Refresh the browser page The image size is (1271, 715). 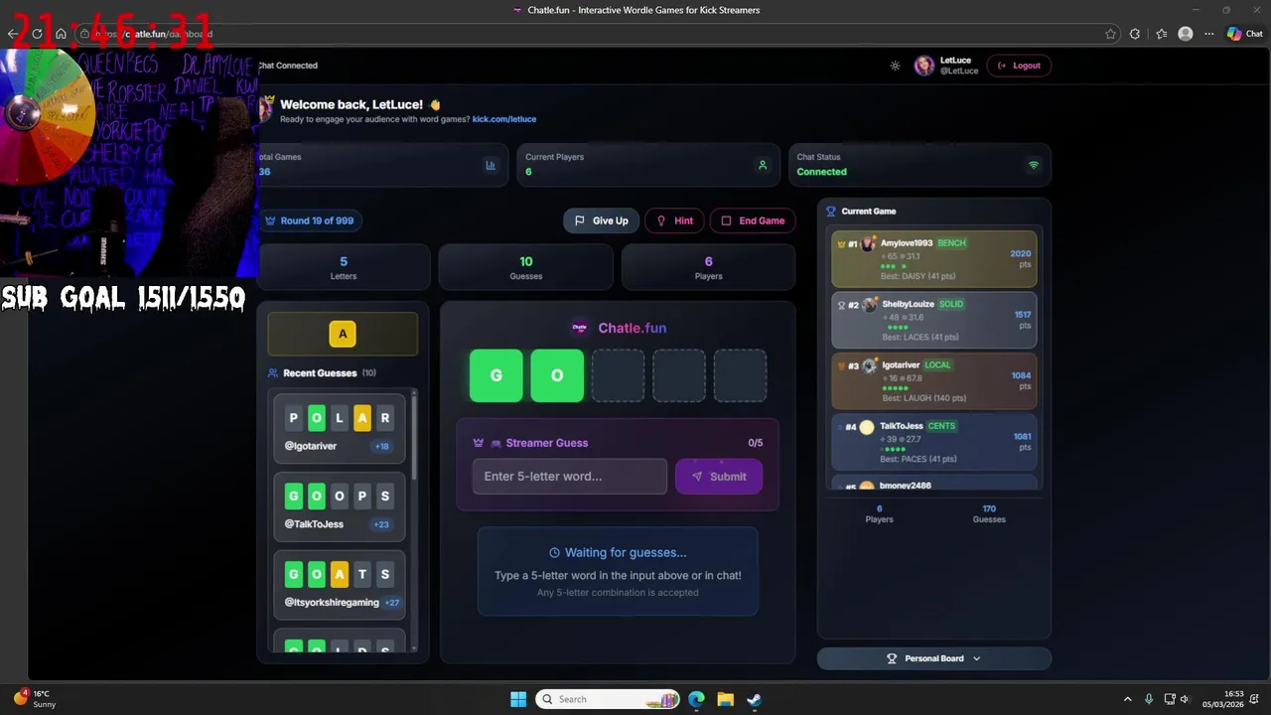(x=37, y=34)
